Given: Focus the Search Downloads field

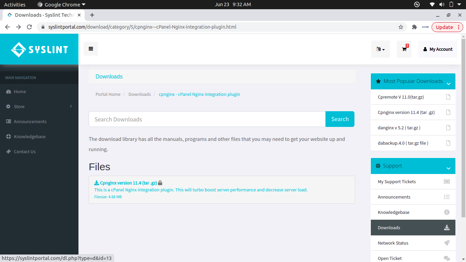Looking at the screenshot, I should tap(207, 119).
